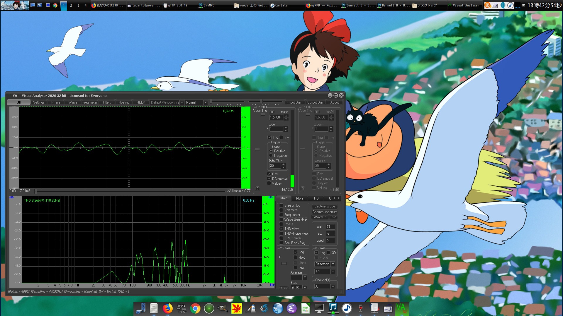The width and height of the screenshot is (563, 316).
Task: Open the wine glass dock icon
Action: point(361,308)
